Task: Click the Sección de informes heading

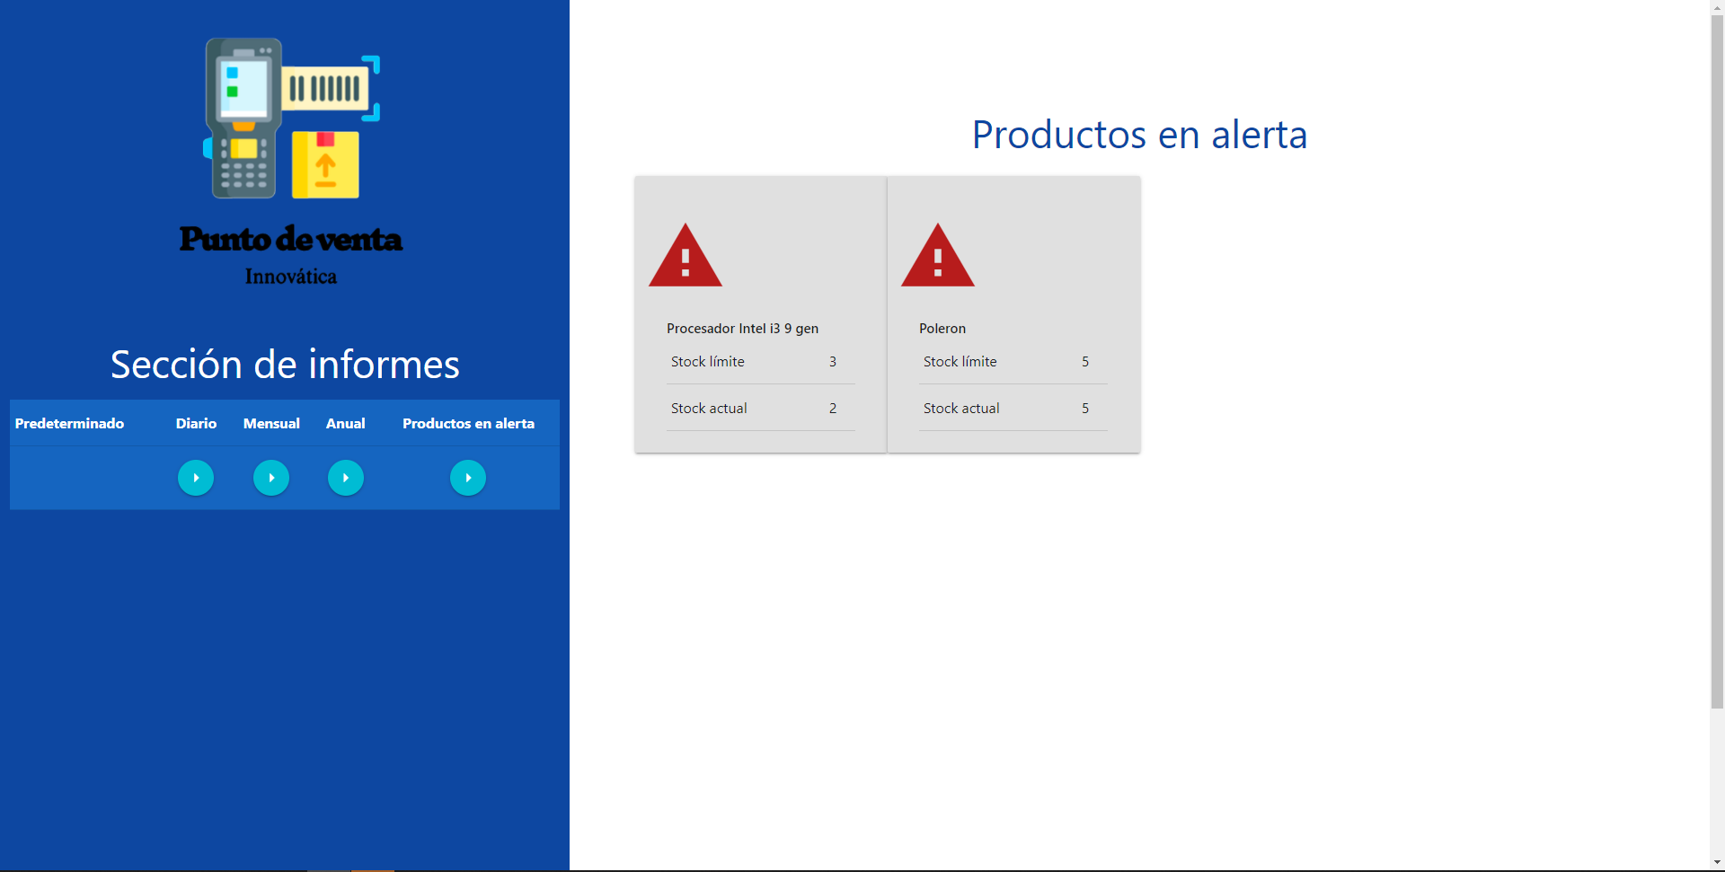Action: tap(285, 365)
